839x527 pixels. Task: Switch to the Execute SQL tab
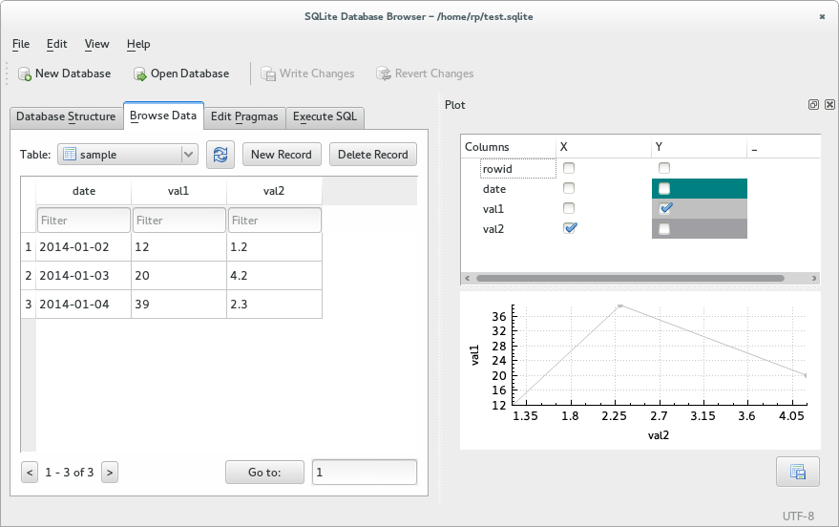pos(325,116)
